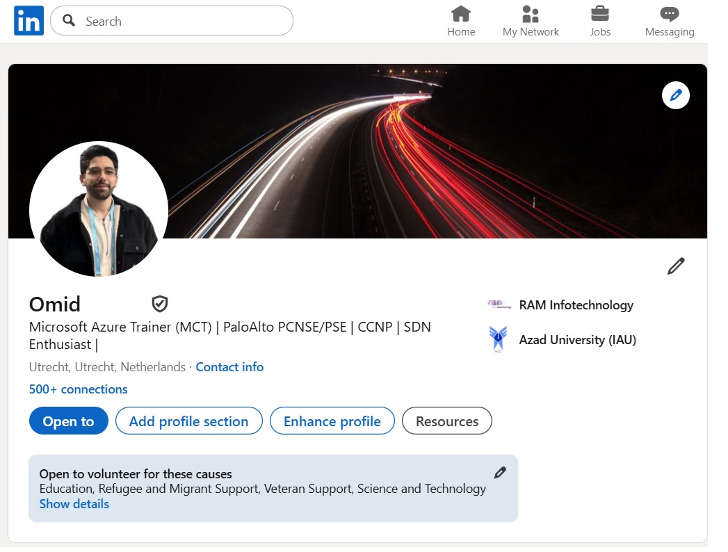Viewport: 728px width, 552px height.
Task: View 500+ connections
Action: 79,389
